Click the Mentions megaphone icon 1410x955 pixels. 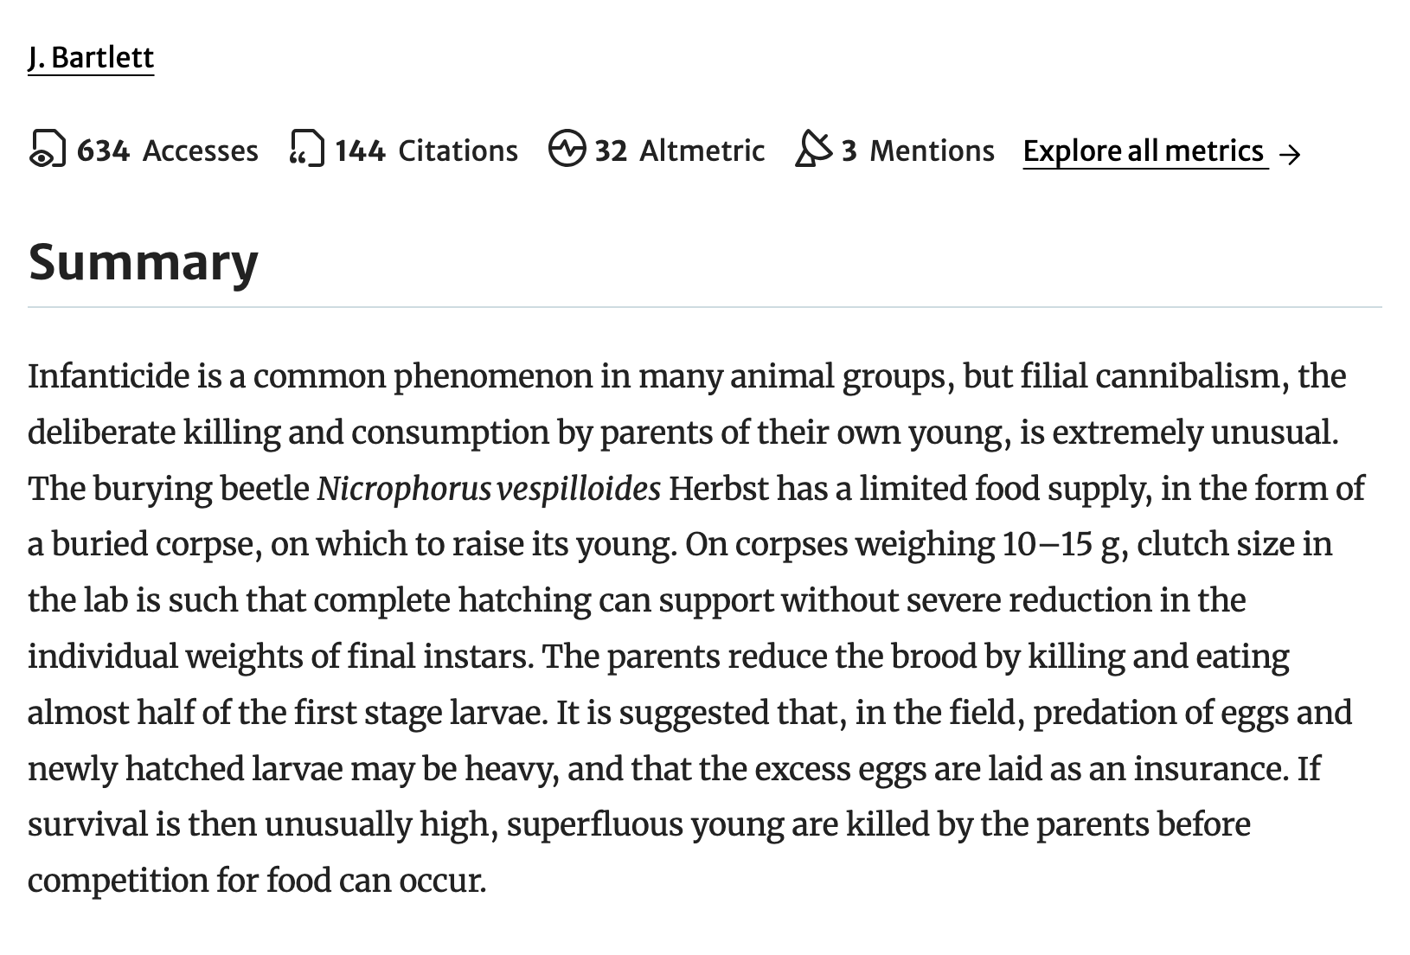pos(813,150)
